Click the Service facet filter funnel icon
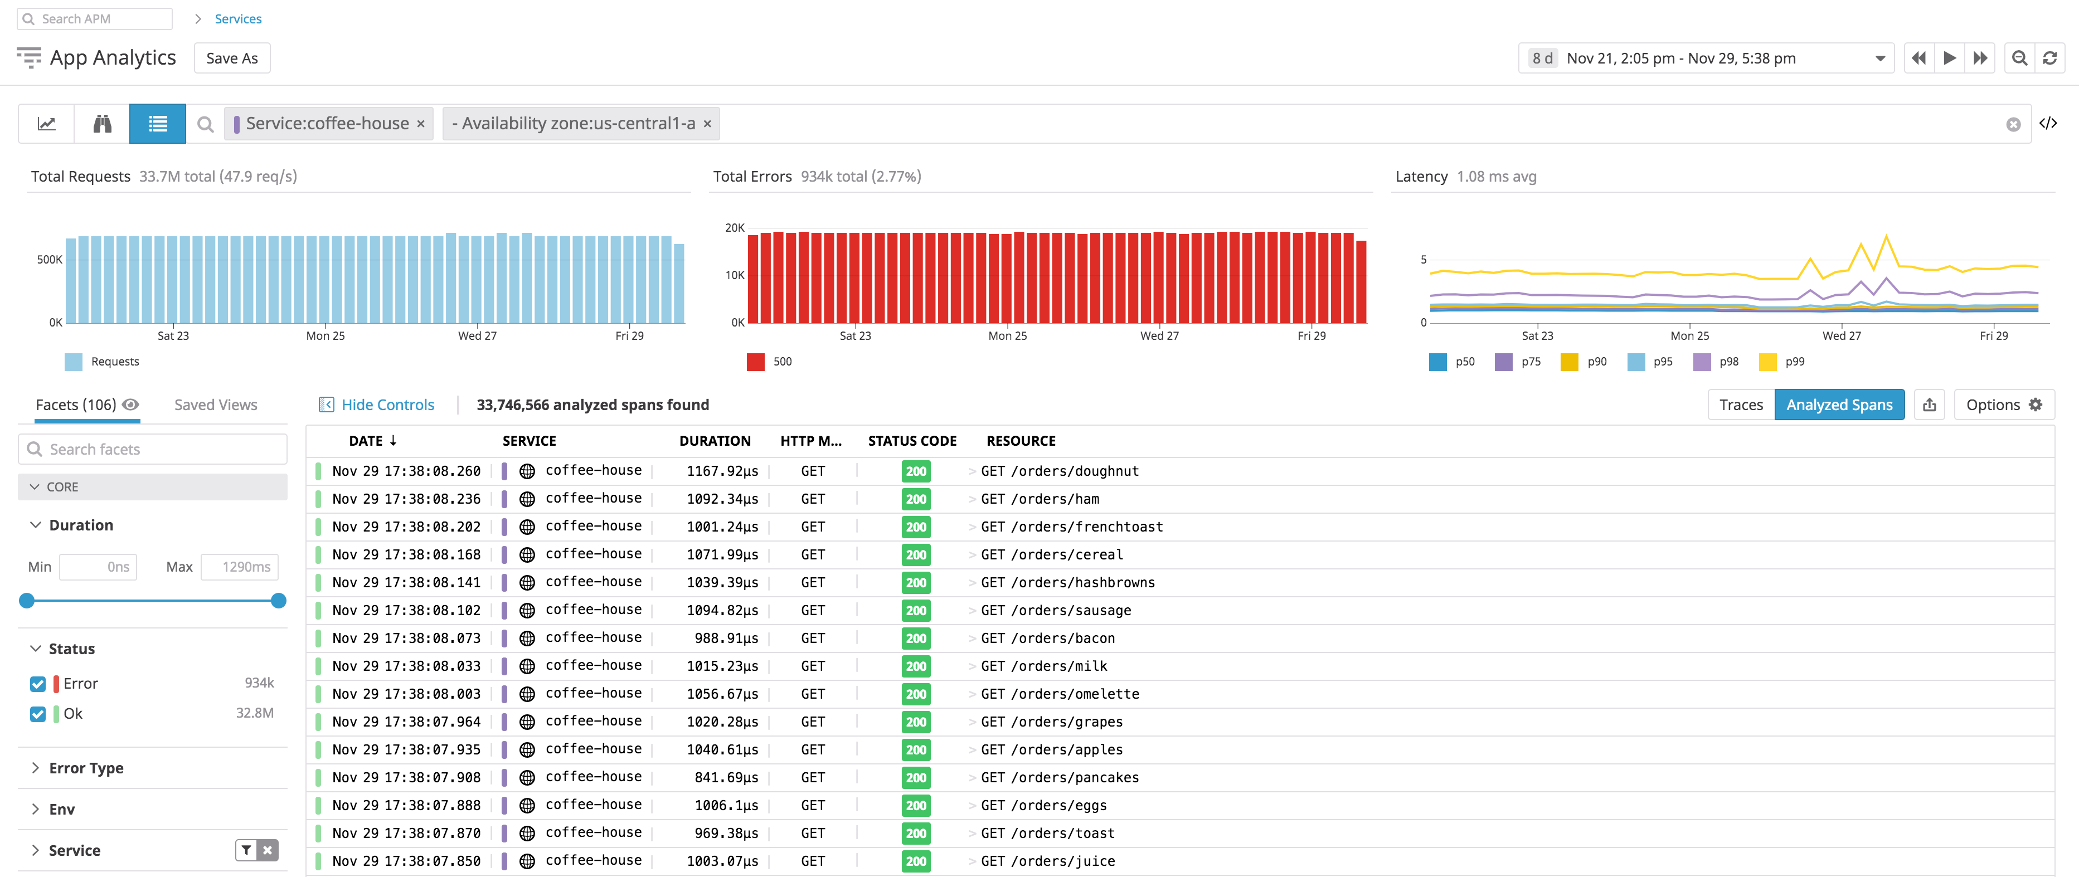Viewport: 2079px width, 877px height. tap(247, 850)
